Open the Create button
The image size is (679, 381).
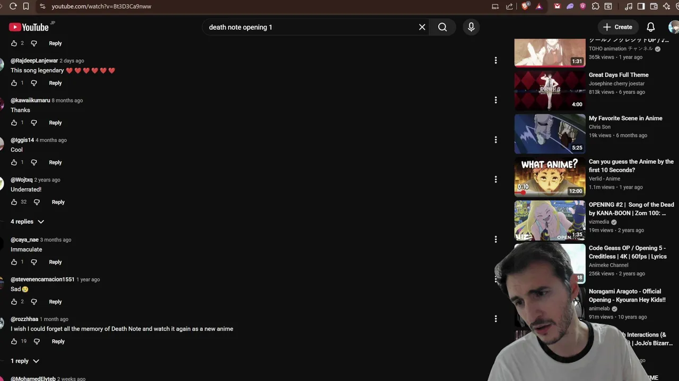pos(617,27)
